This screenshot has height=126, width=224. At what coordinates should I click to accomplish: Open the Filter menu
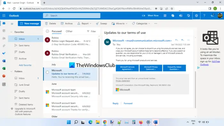point(92,31)
